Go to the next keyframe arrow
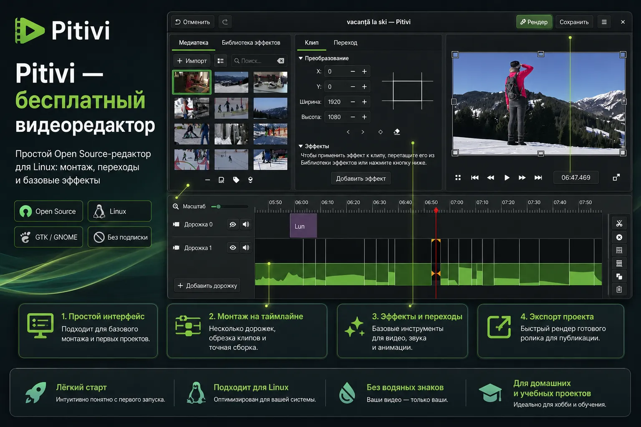This screenshot has width=641, height=427. point(363,132)
